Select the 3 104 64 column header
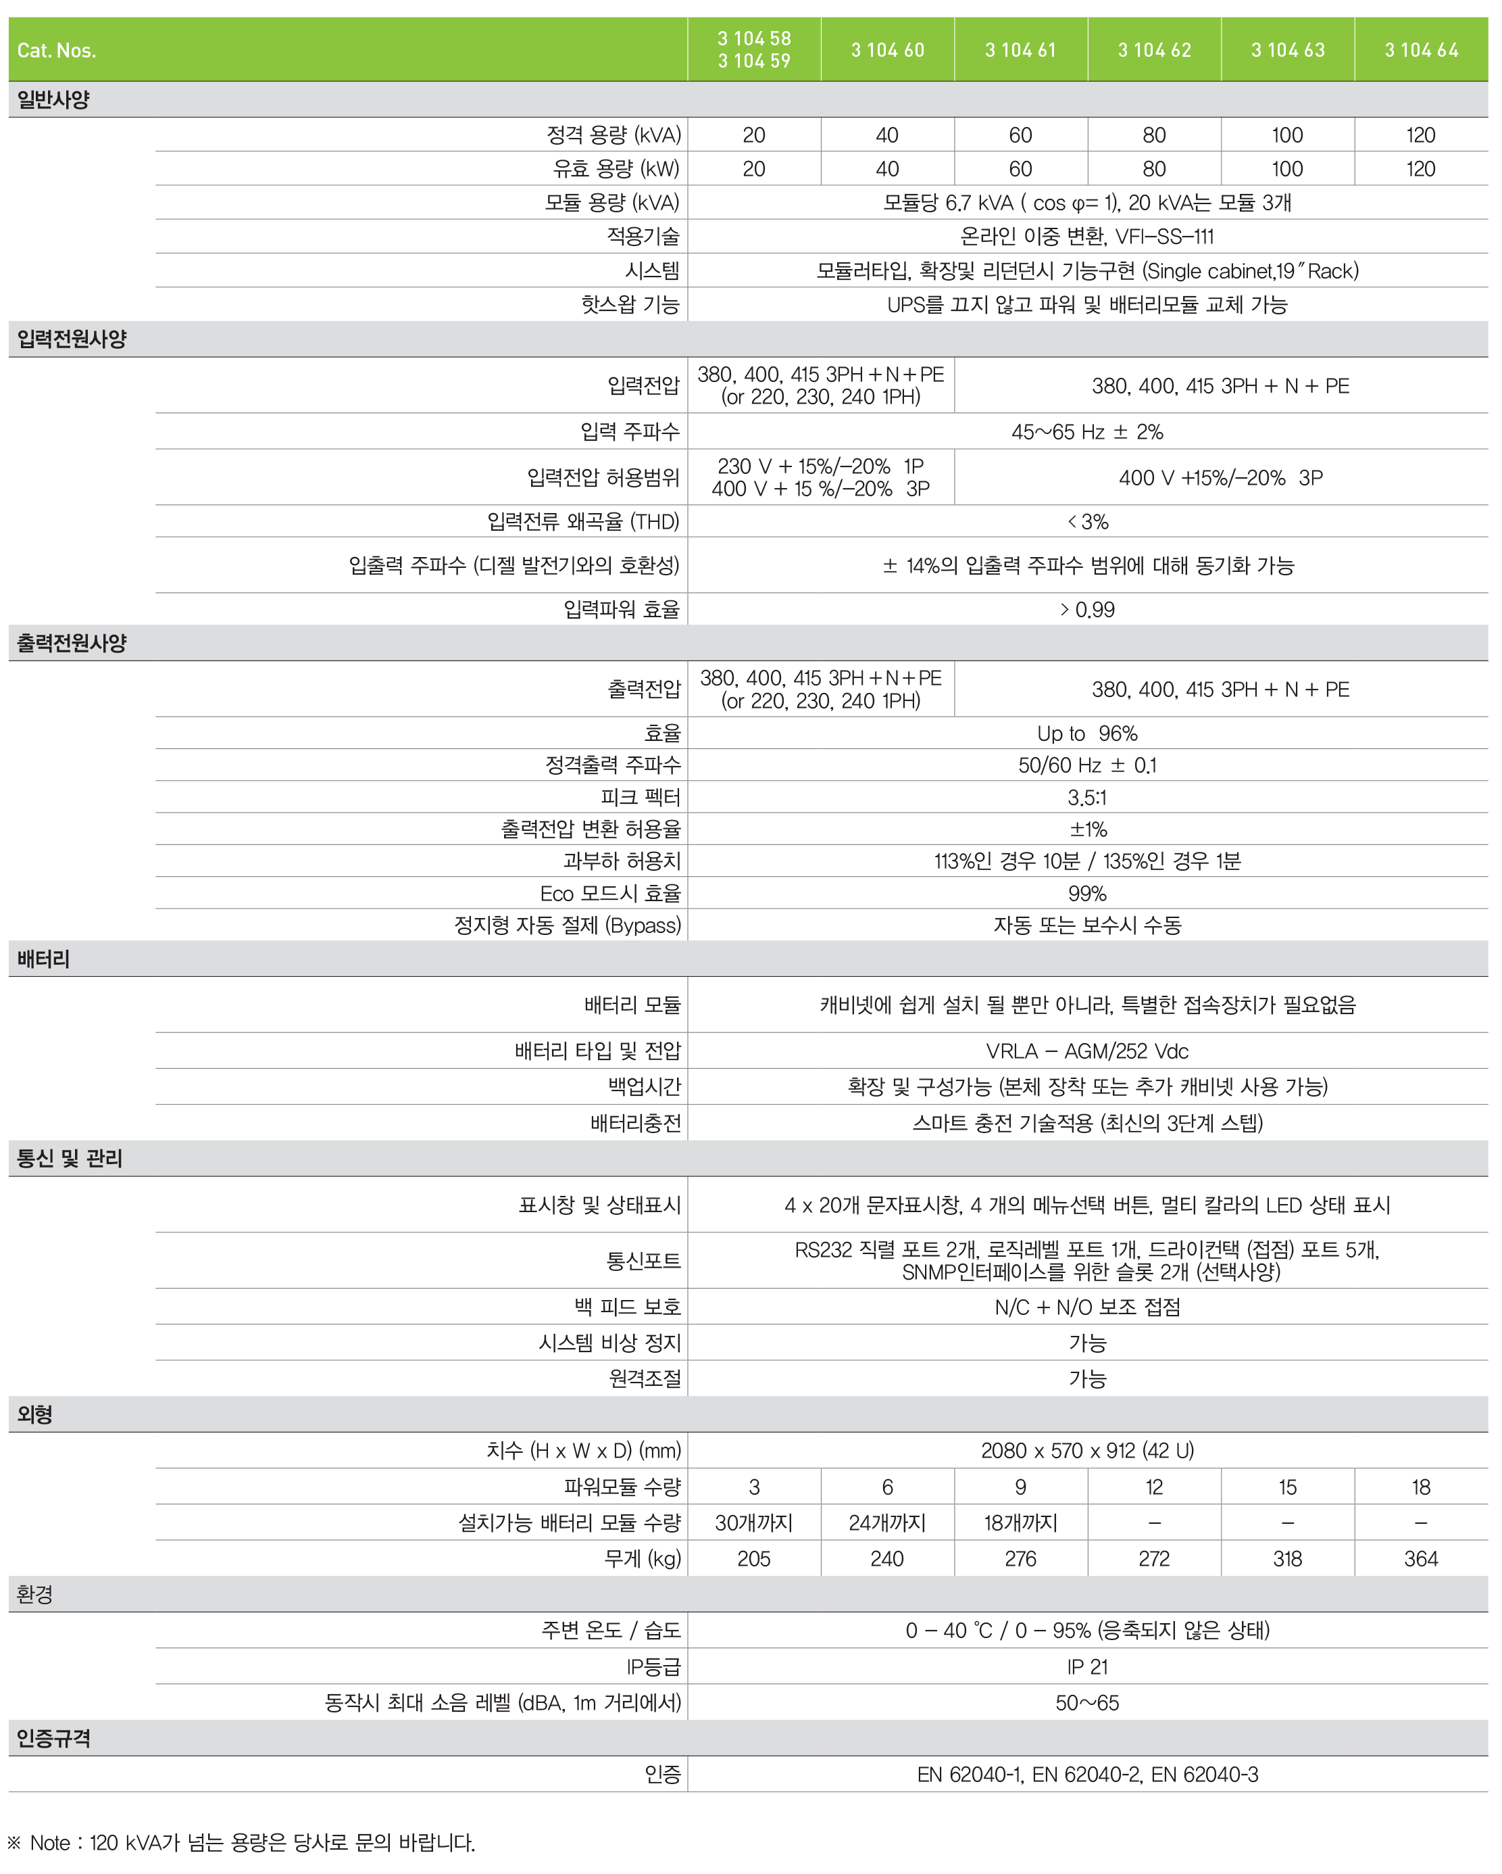Viewport: 1502px width, 1874px height. pos(1420,51)
